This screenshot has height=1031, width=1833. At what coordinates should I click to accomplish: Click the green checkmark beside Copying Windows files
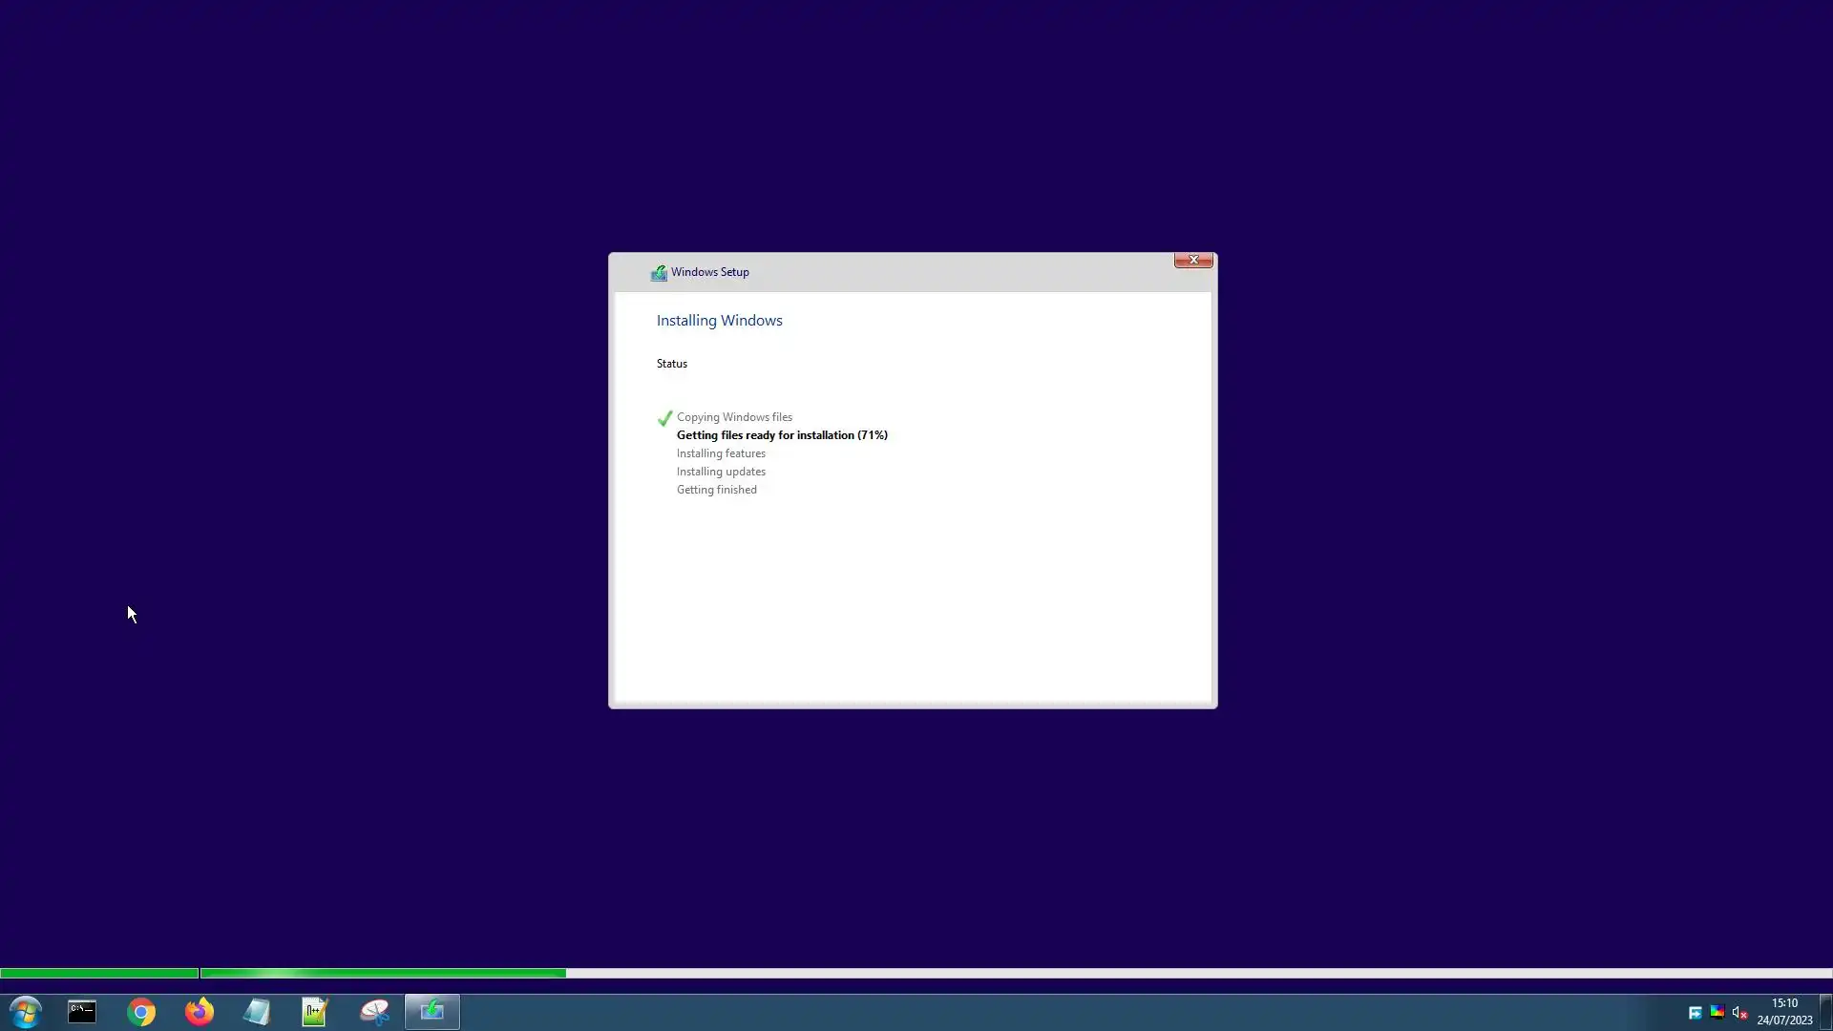coord(664,418)
